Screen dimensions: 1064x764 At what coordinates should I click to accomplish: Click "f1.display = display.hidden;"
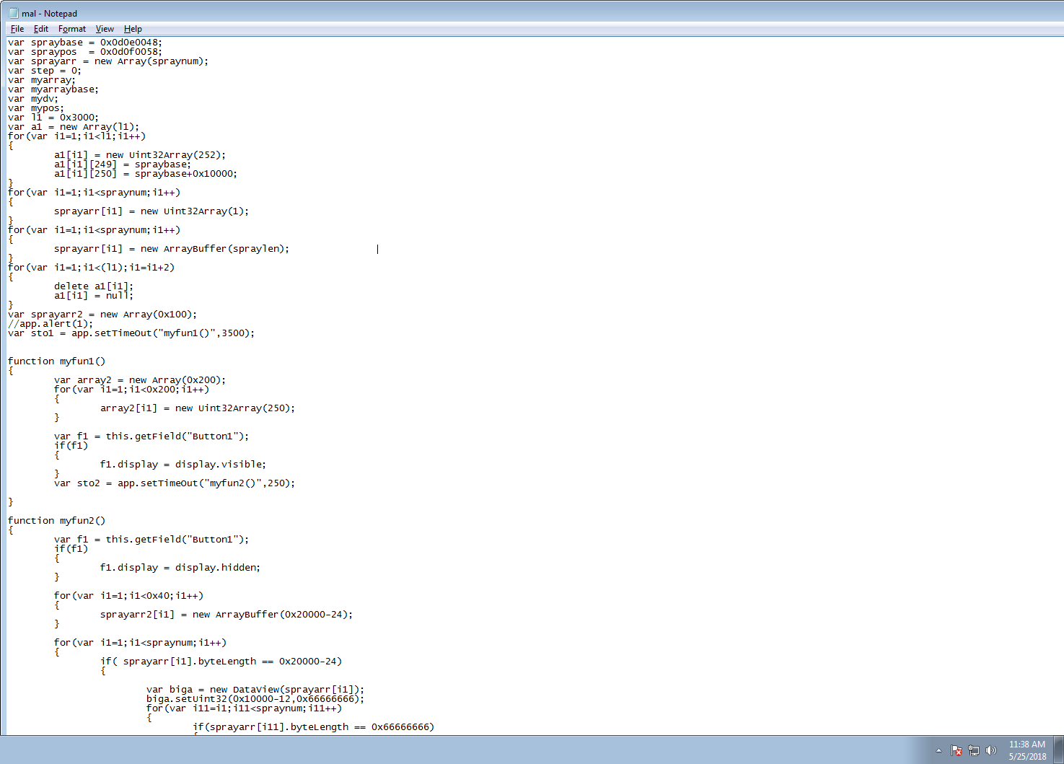180,568
